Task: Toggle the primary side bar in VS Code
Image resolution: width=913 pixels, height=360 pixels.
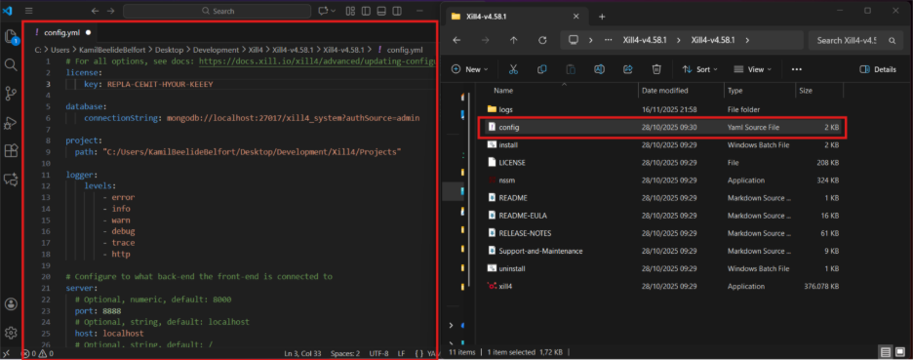Action: [366, 11]
